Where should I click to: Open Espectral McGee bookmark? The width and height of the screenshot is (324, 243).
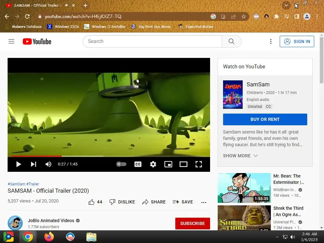[196, 27]
